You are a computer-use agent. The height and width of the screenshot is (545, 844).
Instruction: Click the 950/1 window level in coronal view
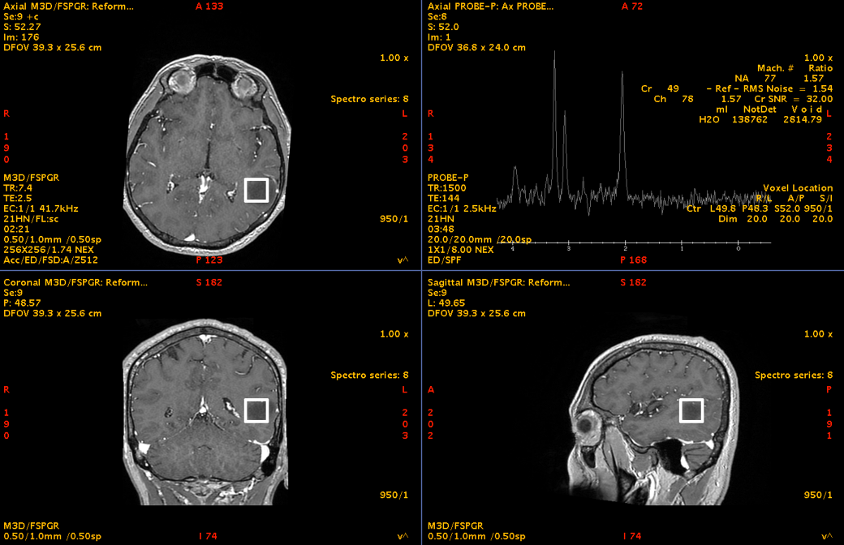[394, 495]
